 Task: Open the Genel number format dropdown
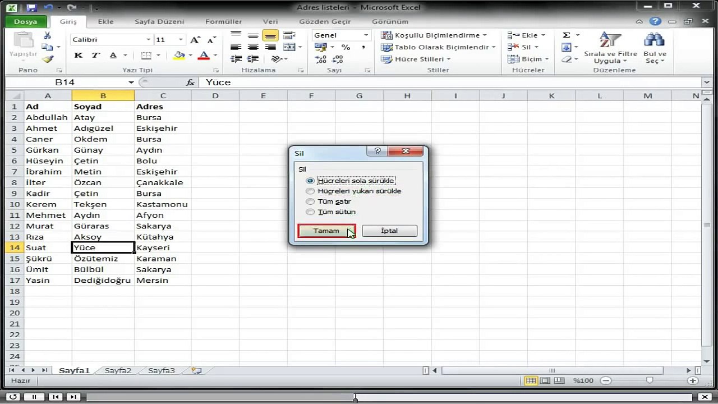tap(366, 35)
